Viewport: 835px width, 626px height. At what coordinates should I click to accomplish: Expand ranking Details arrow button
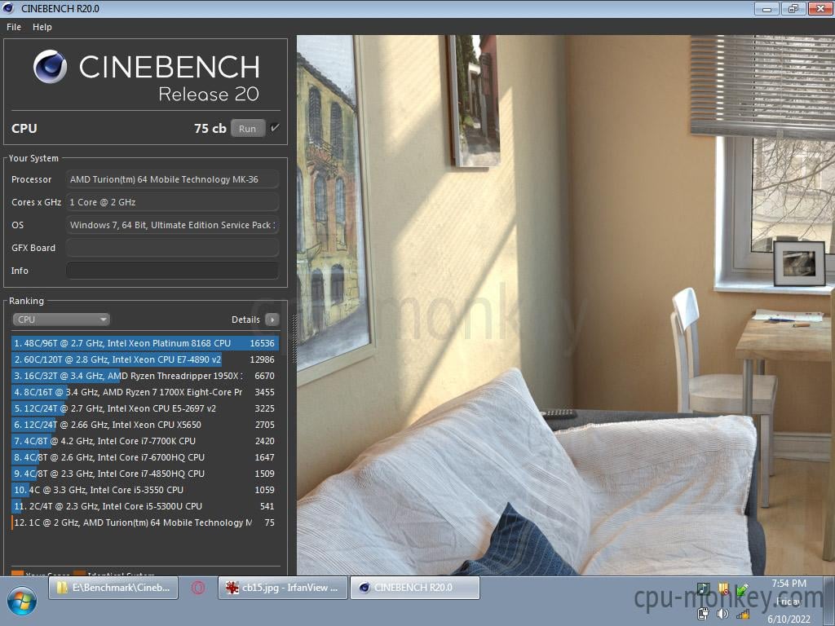click(272, 320)
